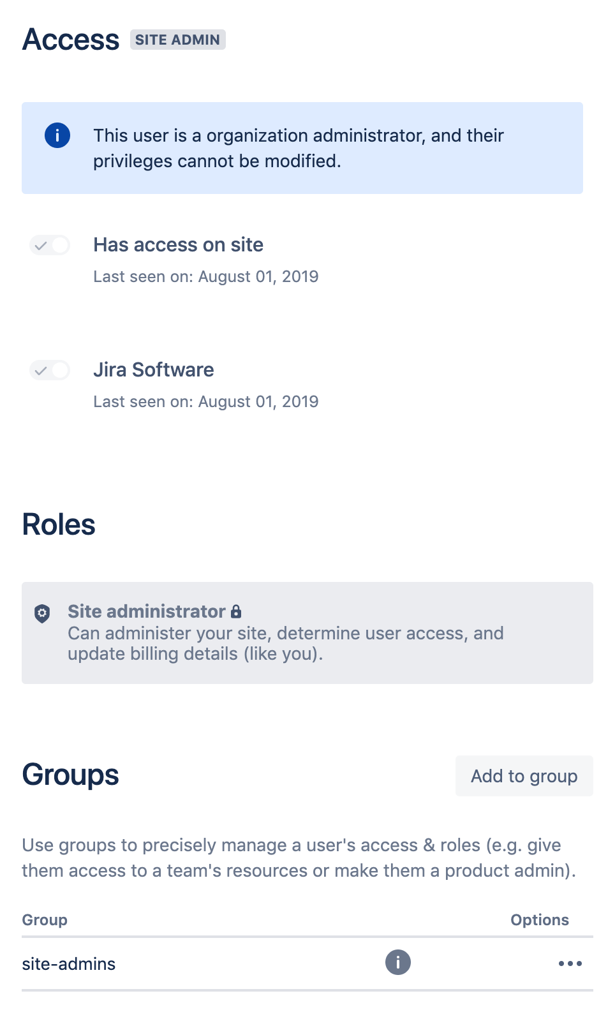The image size is (615, 1012).
Task: Open the three-dot options for site-admins
Action: pos(570,964)
